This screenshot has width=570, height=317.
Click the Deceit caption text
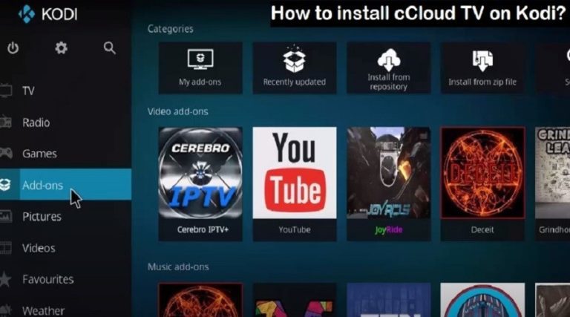point(482,229)
